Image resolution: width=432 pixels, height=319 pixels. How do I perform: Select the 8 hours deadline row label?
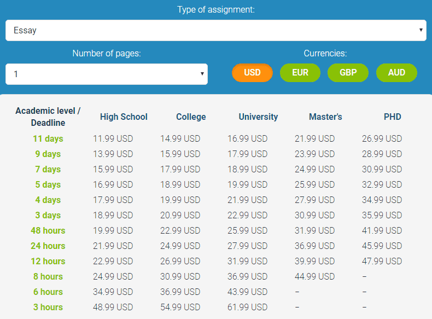tap(48, 276)
